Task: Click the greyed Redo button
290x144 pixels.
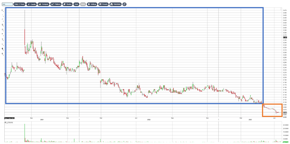Action: pyautogui.click(x=83, y=4)
